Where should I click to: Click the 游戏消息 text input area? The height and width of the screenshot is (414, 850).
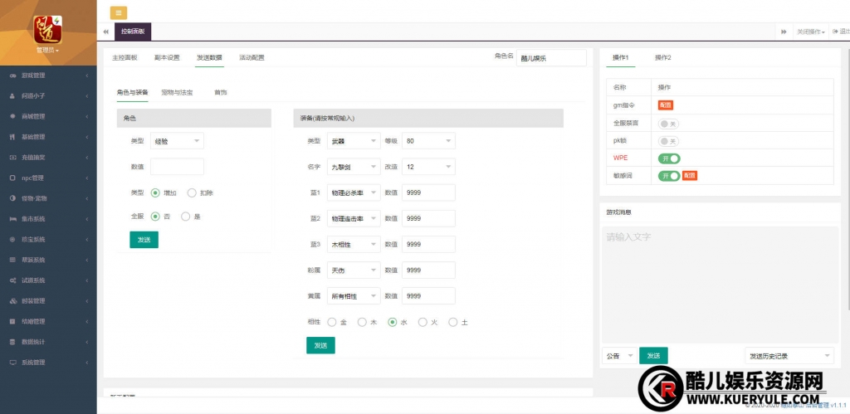[x=720, y=282]
